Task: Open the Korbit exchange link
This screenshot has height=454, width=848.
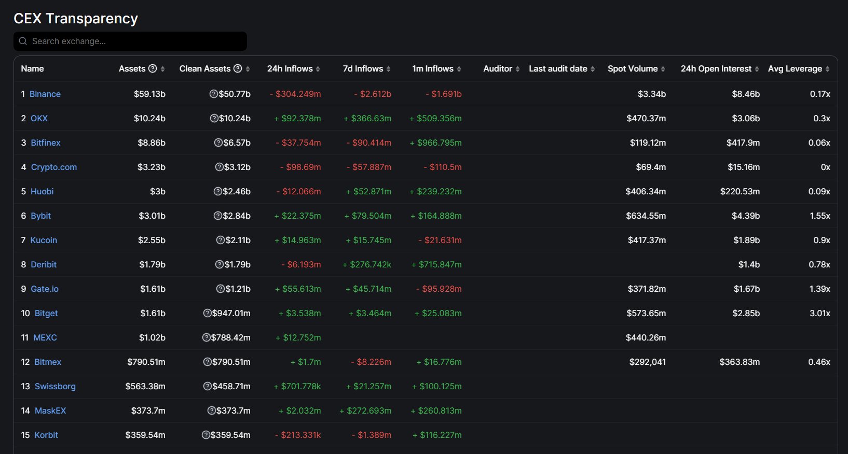Action: tap(46, 435)
